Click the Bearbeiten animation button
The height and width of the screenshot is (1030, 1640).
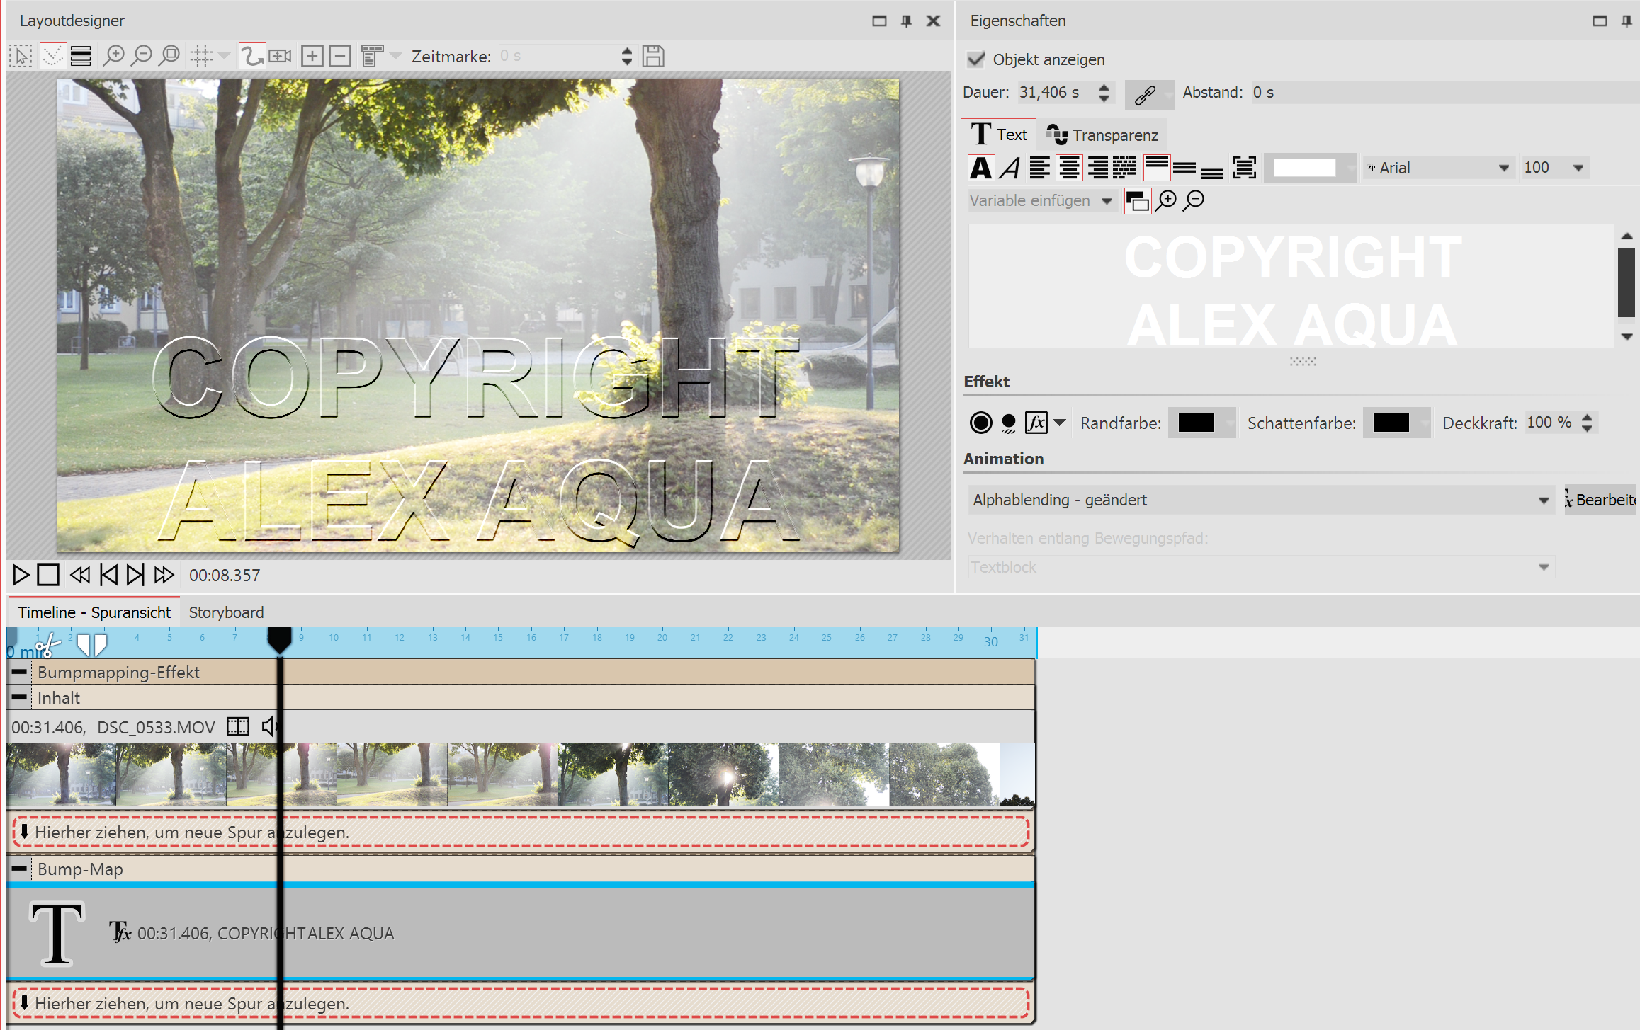tap(1601, 500)
